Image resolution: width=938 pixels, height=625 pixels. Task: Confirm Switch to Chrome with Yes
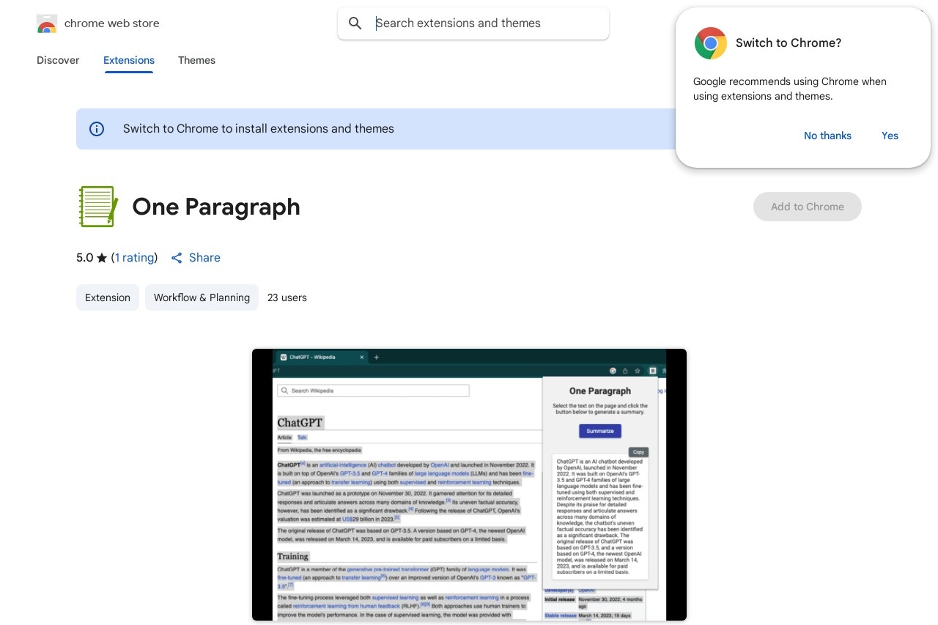click(x=890, y=136)
